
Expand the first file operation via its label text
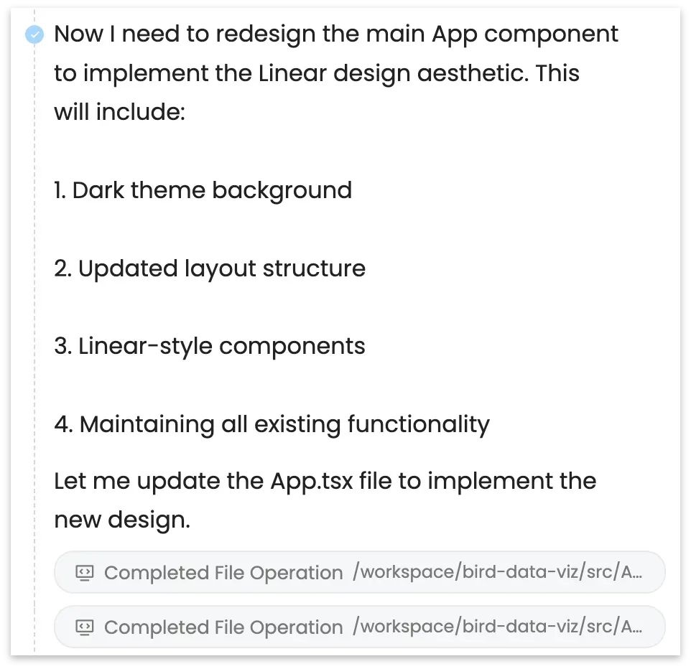coord(223,573)
